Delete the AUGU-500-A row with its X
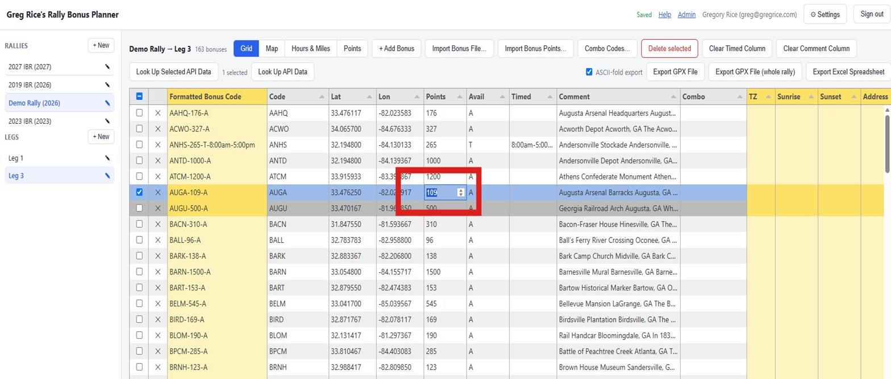Viewport: 891px width, 379px height. [158, 208]
